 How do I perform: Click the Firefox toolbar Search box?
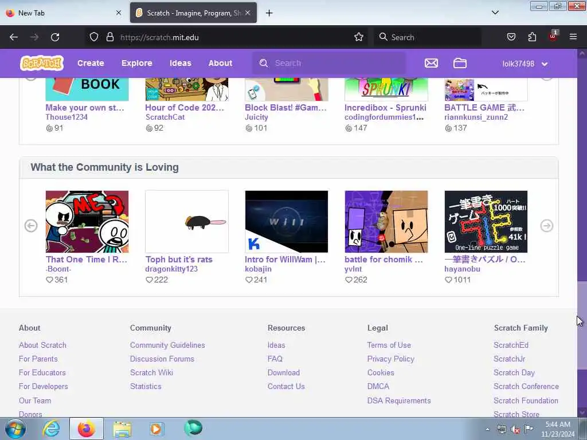pos(428,37)
